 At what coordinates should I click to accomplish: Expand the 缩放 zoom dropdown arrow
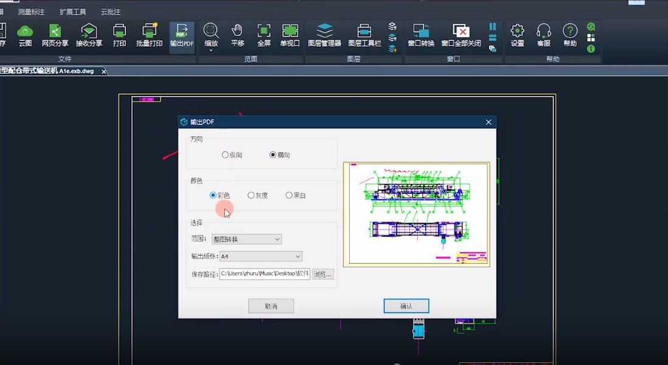pyautogui.click(x=211, y=50)
